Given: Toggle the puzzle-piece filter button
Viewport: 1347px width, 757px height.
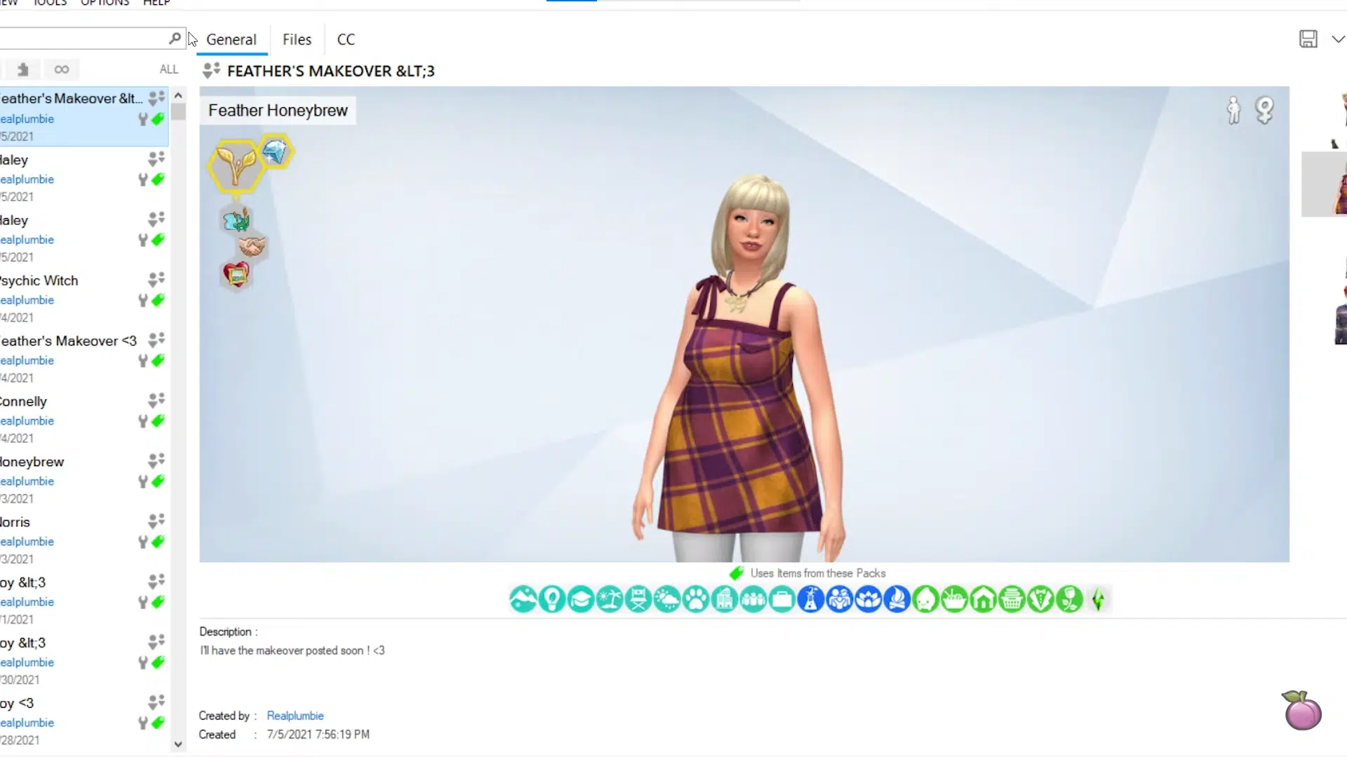Looking at the screenshot, I should tap(23, 69).
